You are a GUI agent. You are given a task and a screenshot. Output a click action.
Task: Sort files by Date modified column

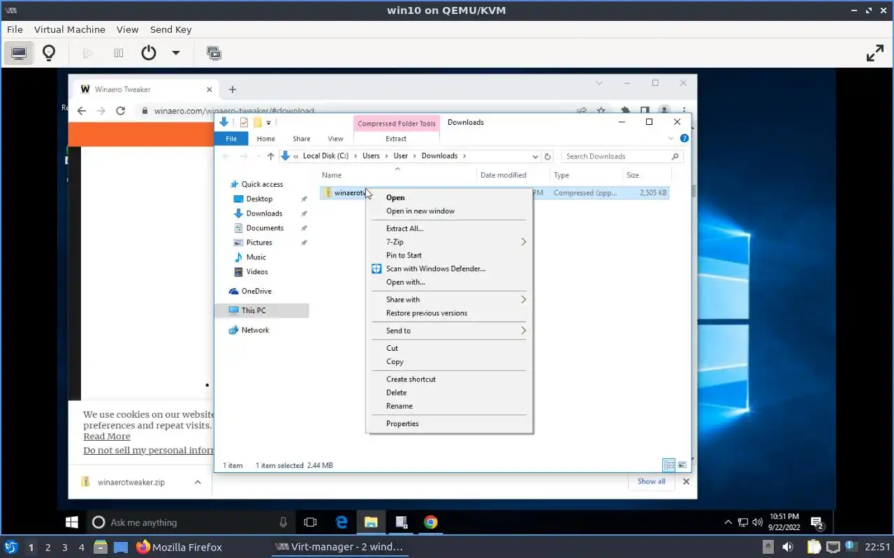coord(513,175)
